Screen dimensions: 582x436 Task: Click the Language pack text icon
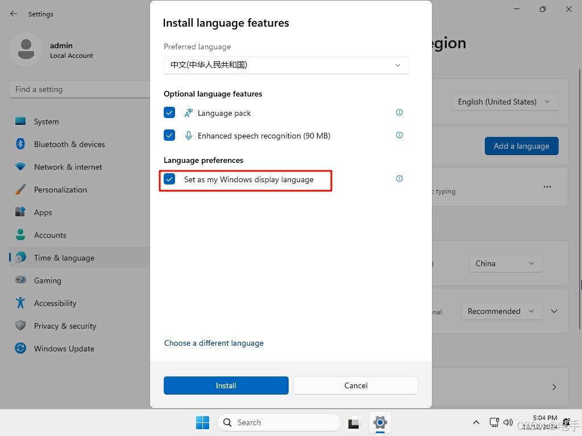(189, 113)
